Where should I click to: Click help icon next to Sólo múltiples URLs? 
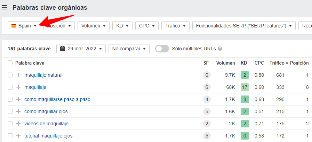(x=220, y=49)
